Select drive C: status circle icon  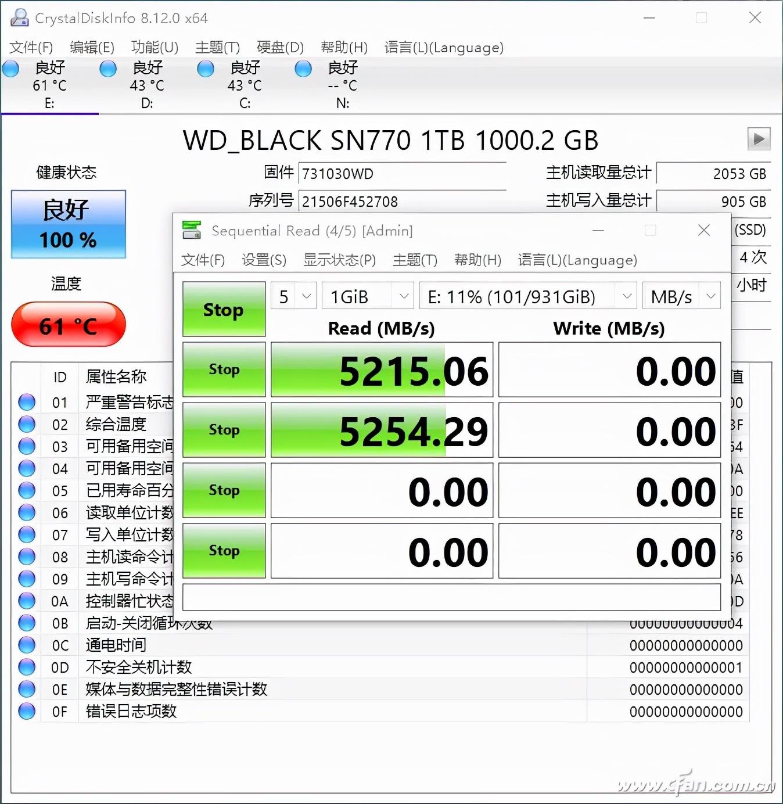click(x=206, y=69)
